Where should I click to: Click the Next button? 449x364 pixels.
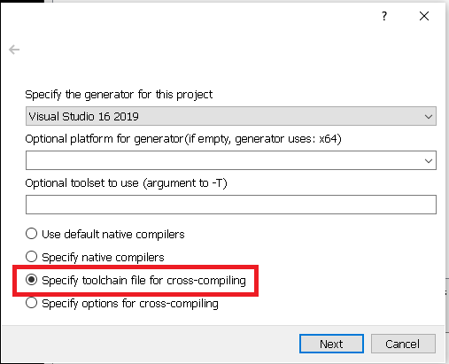click(331, 344)
